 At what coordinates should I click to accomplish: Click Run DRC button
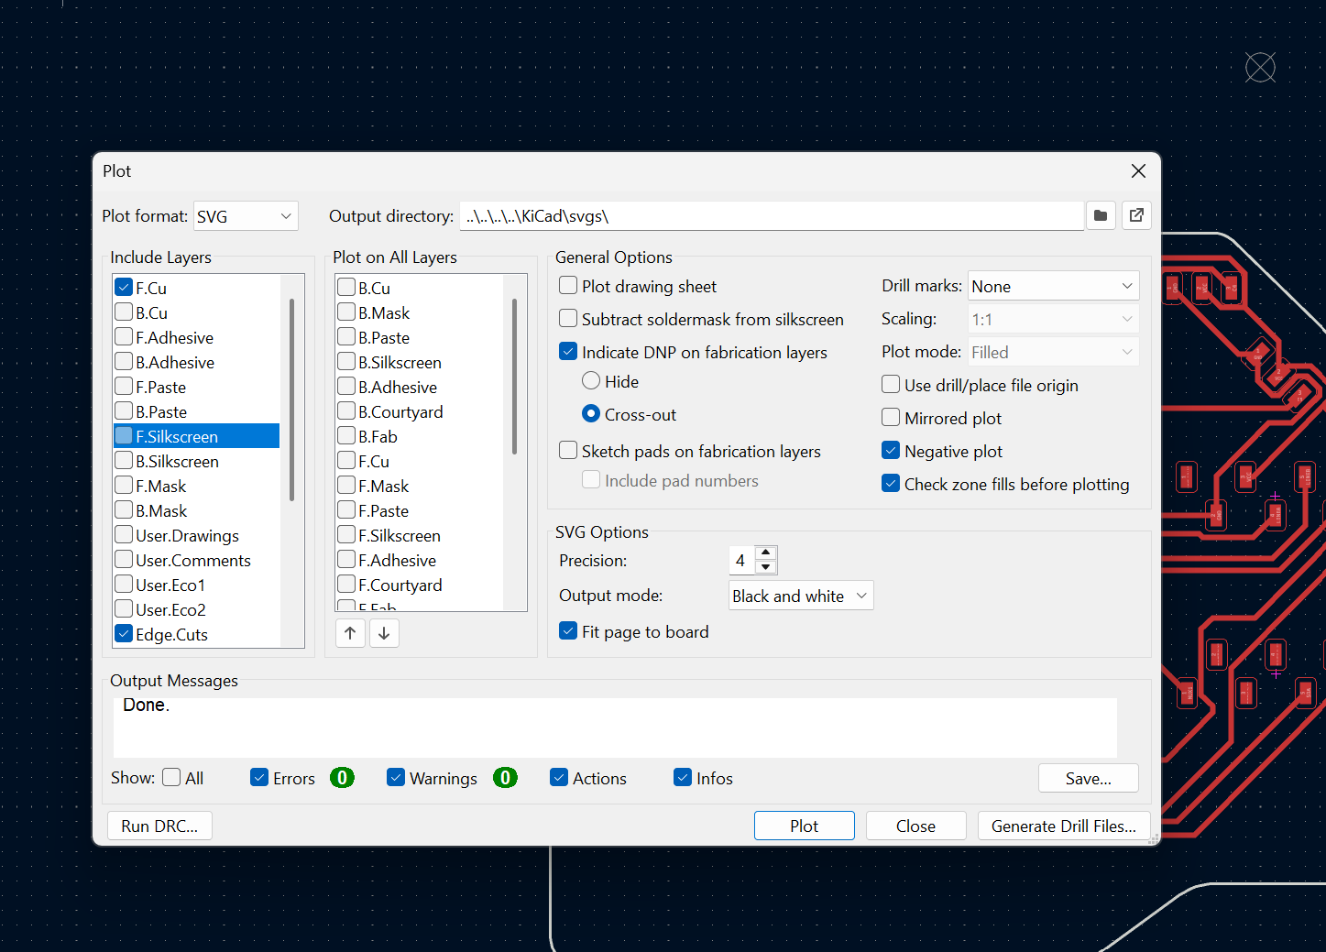point(159,826)
